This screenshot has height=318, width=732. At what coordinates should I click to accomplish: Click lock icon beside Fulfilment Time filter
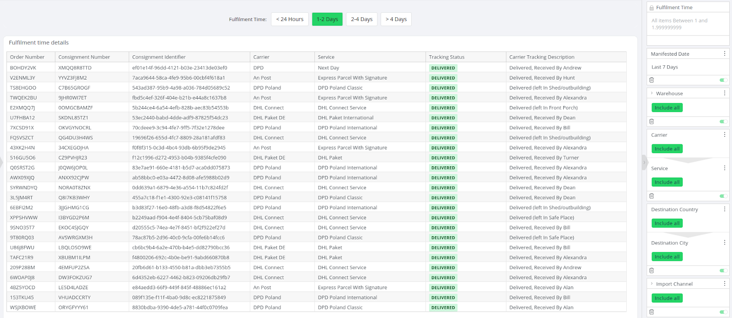coord(651,8)
